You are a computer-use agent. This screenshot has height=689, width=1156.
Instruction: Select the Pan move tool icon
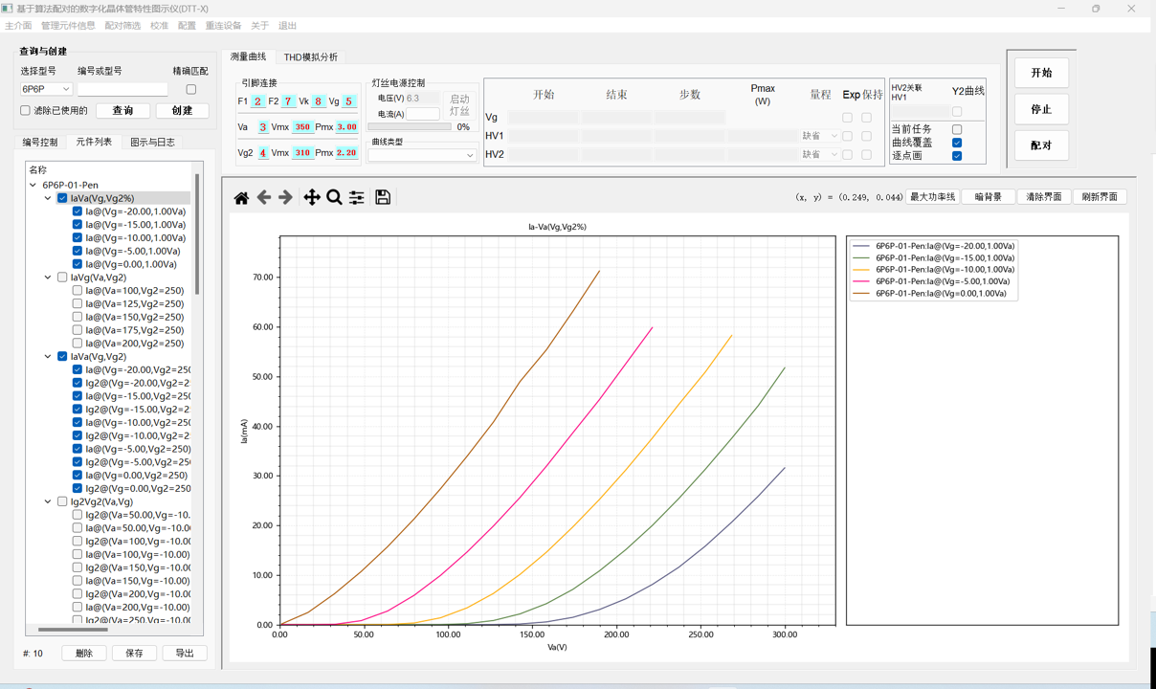point(312,197)
